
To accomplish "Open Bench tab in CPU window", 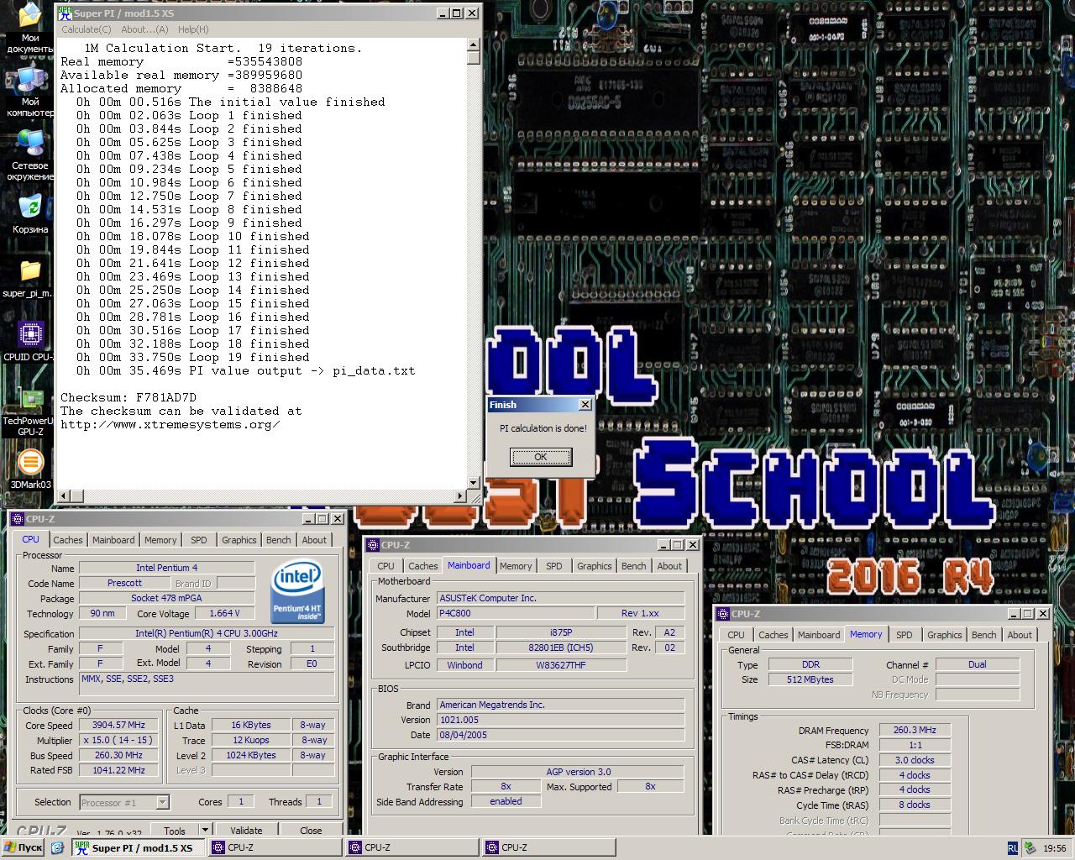I will click(x=279, y=540).
